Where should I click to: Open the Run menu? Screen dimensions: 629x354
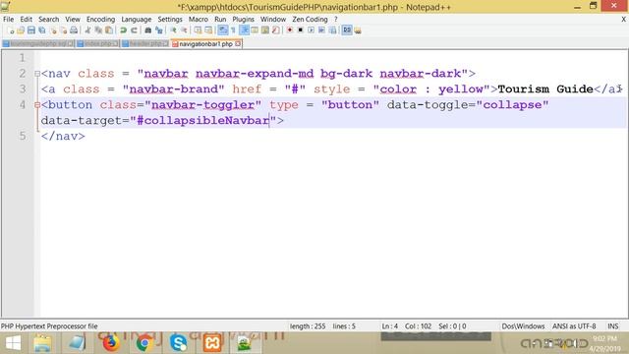tap(220, 20)
